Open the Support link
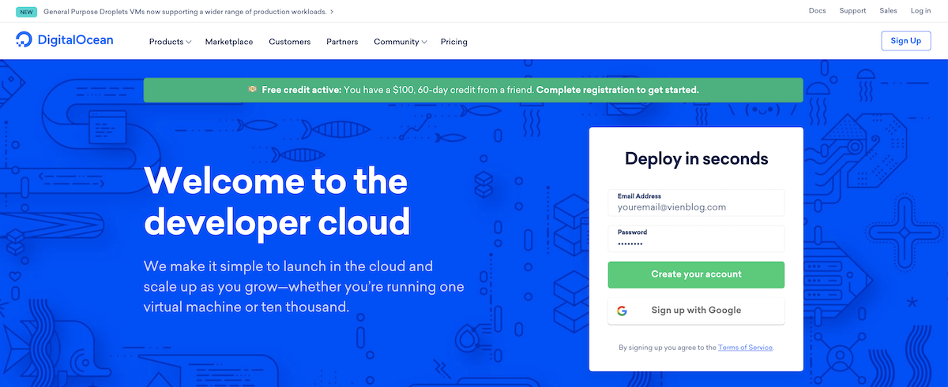 (852, 11)
